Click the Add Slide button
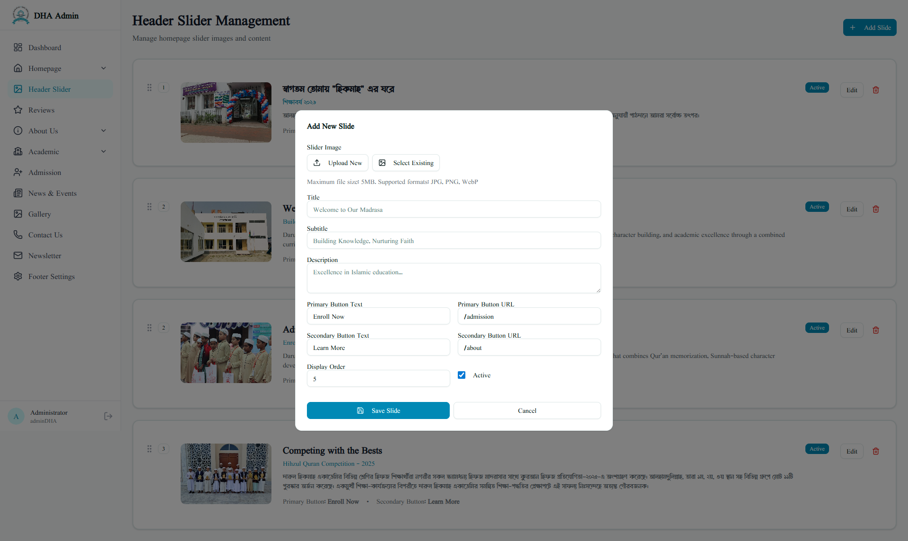908x541 pixels. [x=870, y=27]
